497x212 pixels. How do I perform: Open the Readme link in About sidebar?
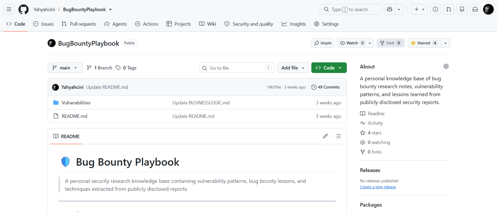click(372, 114)
